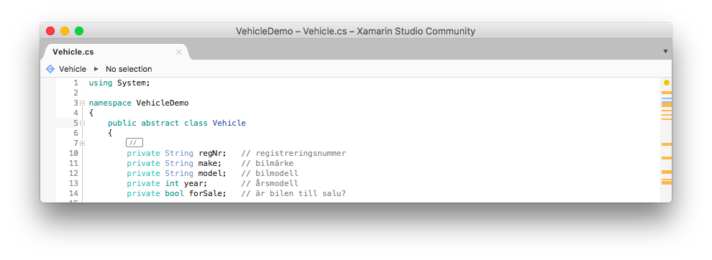Click the Vehicle class breadcrumb icon
The image size is (712, 260).
click(50, 69)
